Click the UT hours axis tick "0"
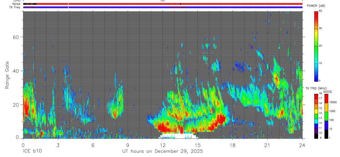 tap(23, 145)
